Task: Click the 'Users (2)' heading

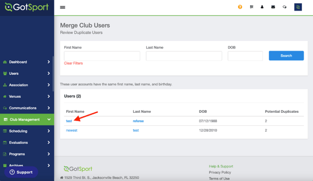Action: 72,96
